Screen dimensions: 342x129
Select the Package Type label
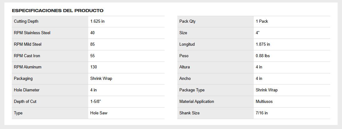point(192,90)
